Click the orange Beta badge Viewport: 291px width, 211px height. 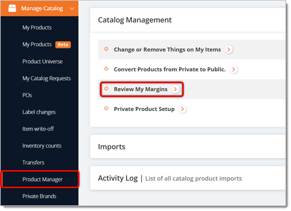pos(63,45)
